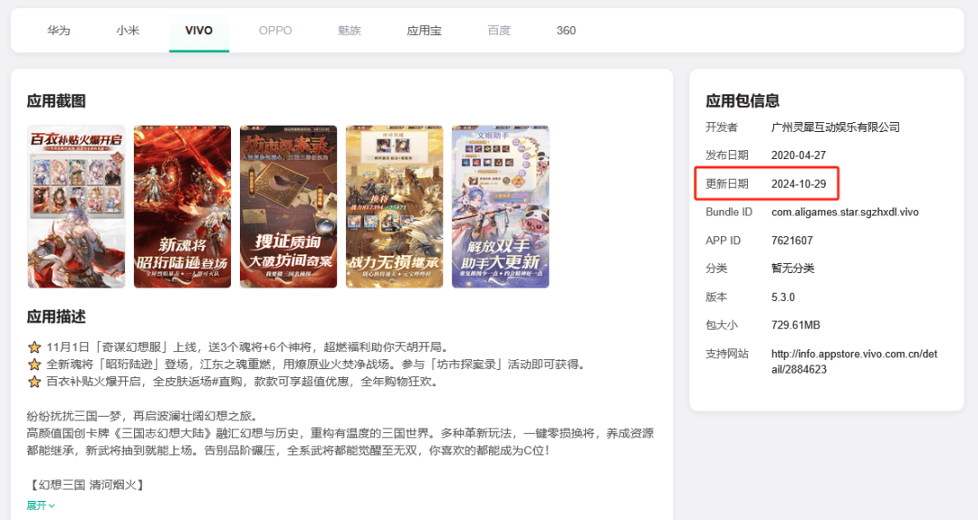Select Bundle ID com.aligames.star.sgzhxdl.vivo
The height and width of the screenshot is (520, 978).
point(845,212)
